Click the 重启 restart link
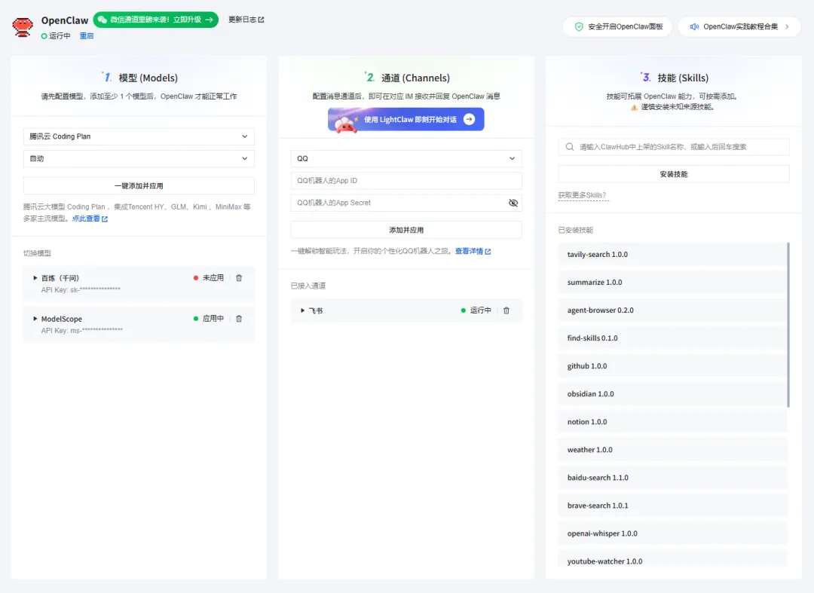Image resolution: width=814 pixels, height=593 pixels. [86, 36]
